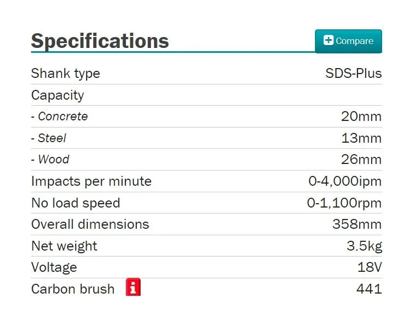Click the No load speed label
412x323 pixels.
pos(76,203)
